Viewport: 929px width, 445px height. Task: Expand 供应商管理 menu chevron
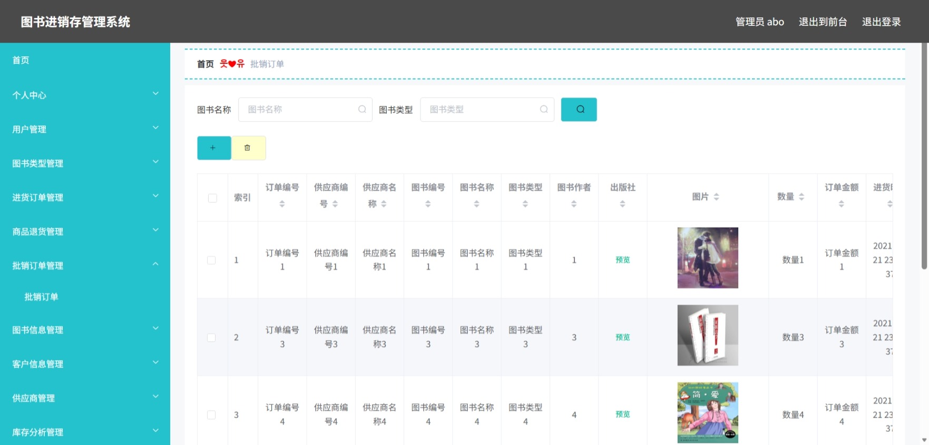click(x=155, y=396)
